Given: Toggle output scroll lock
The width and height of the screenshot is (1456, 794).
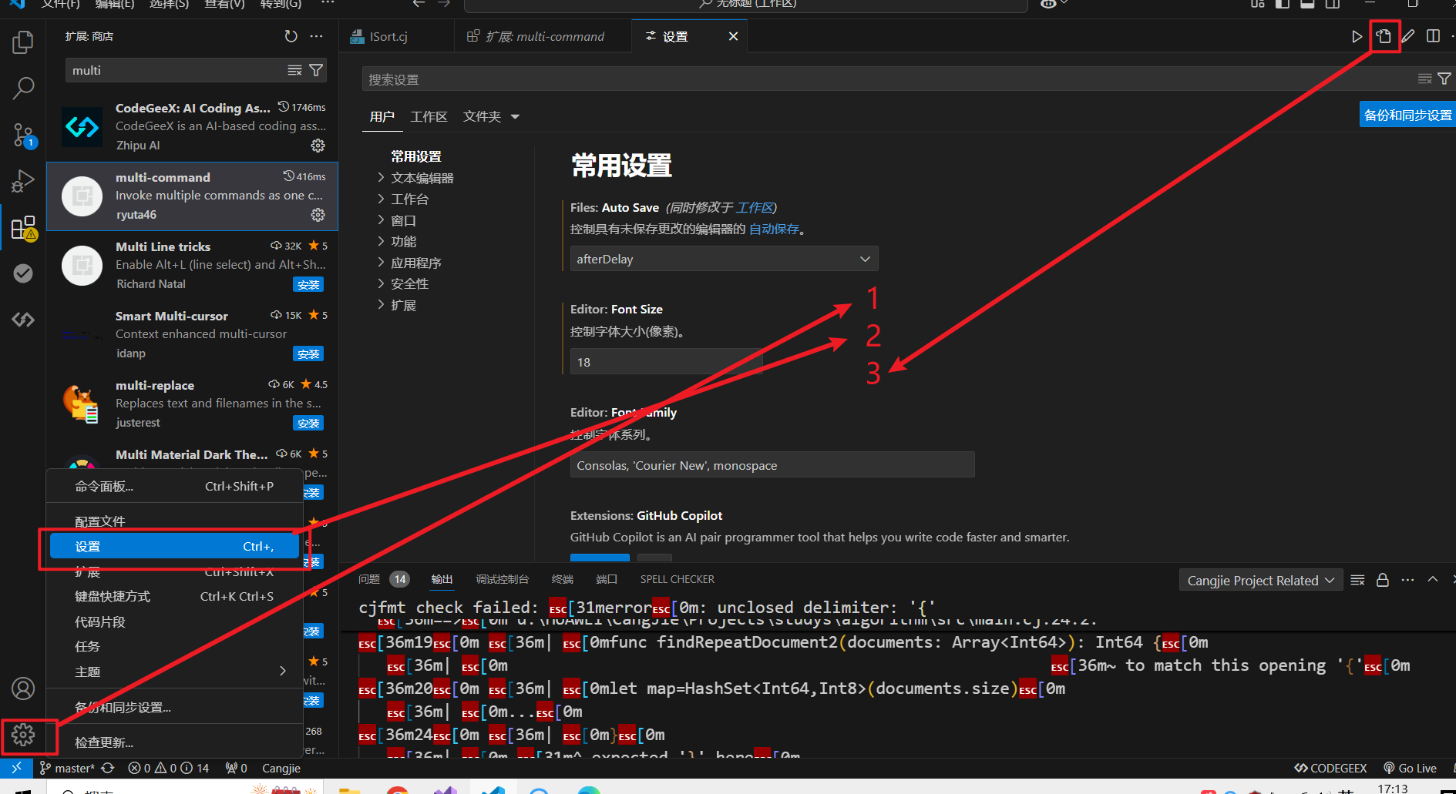Looking at the screenshot, I should click(1383, 580).
